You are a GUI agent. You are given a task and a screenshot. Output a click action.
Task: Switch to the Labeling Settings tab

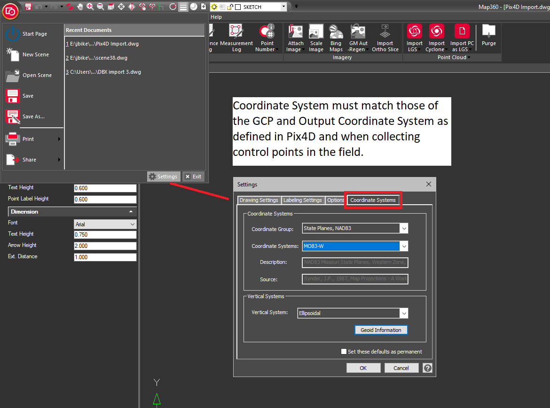tap(302, 200)
